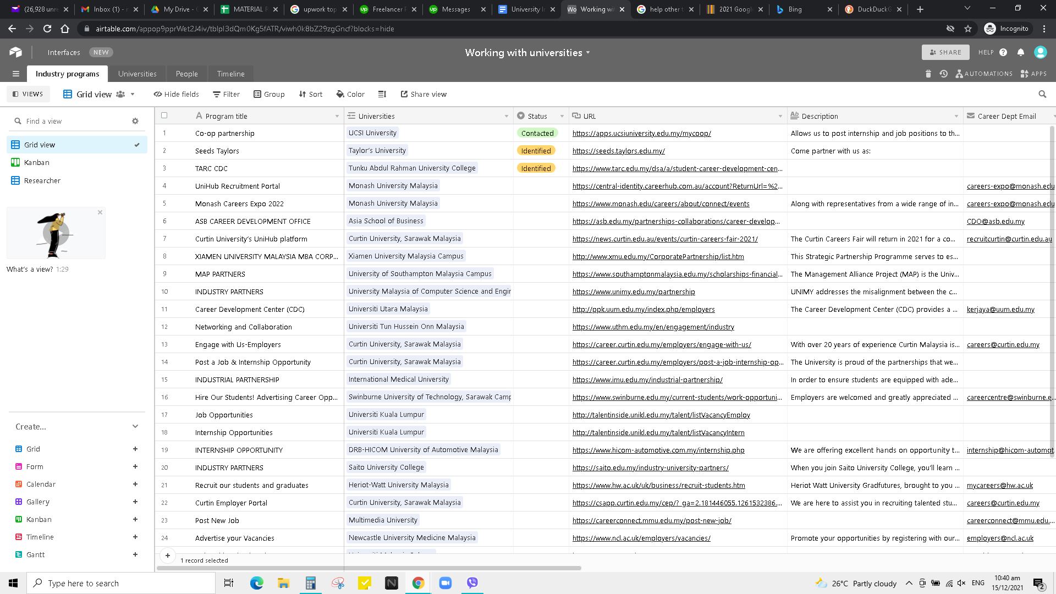Open Windows Start menu

[13, 583]
